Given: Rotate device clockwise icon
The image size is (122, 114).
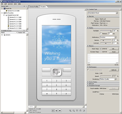Looking at the screenshot, I should (x=80, y=110).
